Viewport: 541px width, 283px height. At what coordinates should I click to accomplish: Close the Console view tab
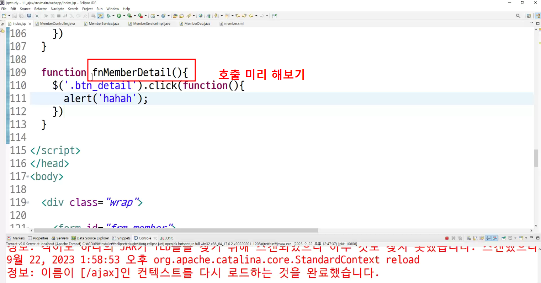155,238
